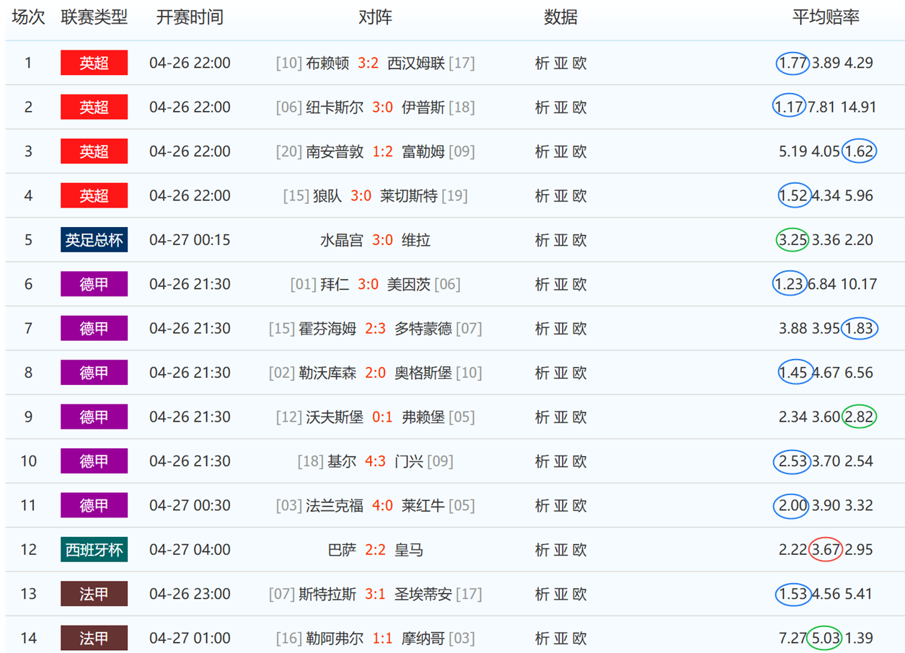Click the 英超 tag in the 布赖顿 row
This screenshot has height=653, width=905.
94,63
